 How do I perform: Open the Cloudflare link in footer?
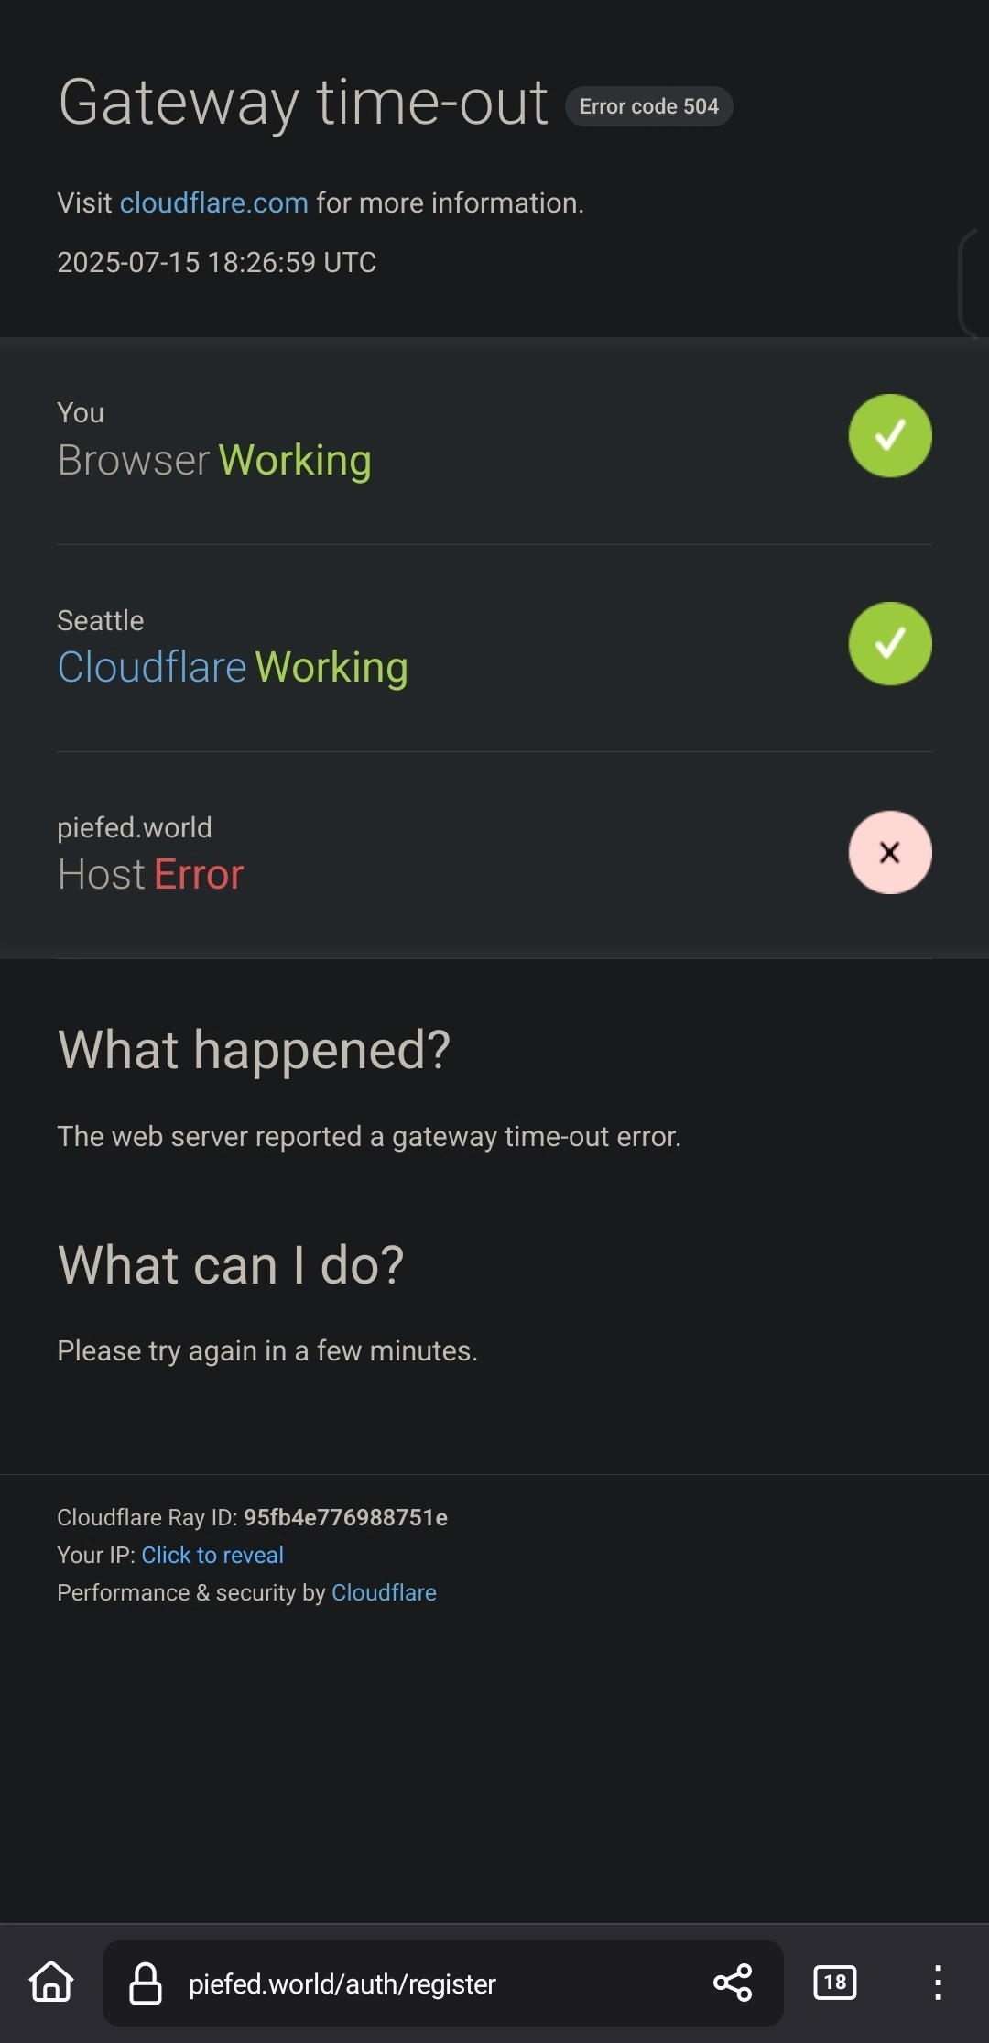pos(384,1592)
